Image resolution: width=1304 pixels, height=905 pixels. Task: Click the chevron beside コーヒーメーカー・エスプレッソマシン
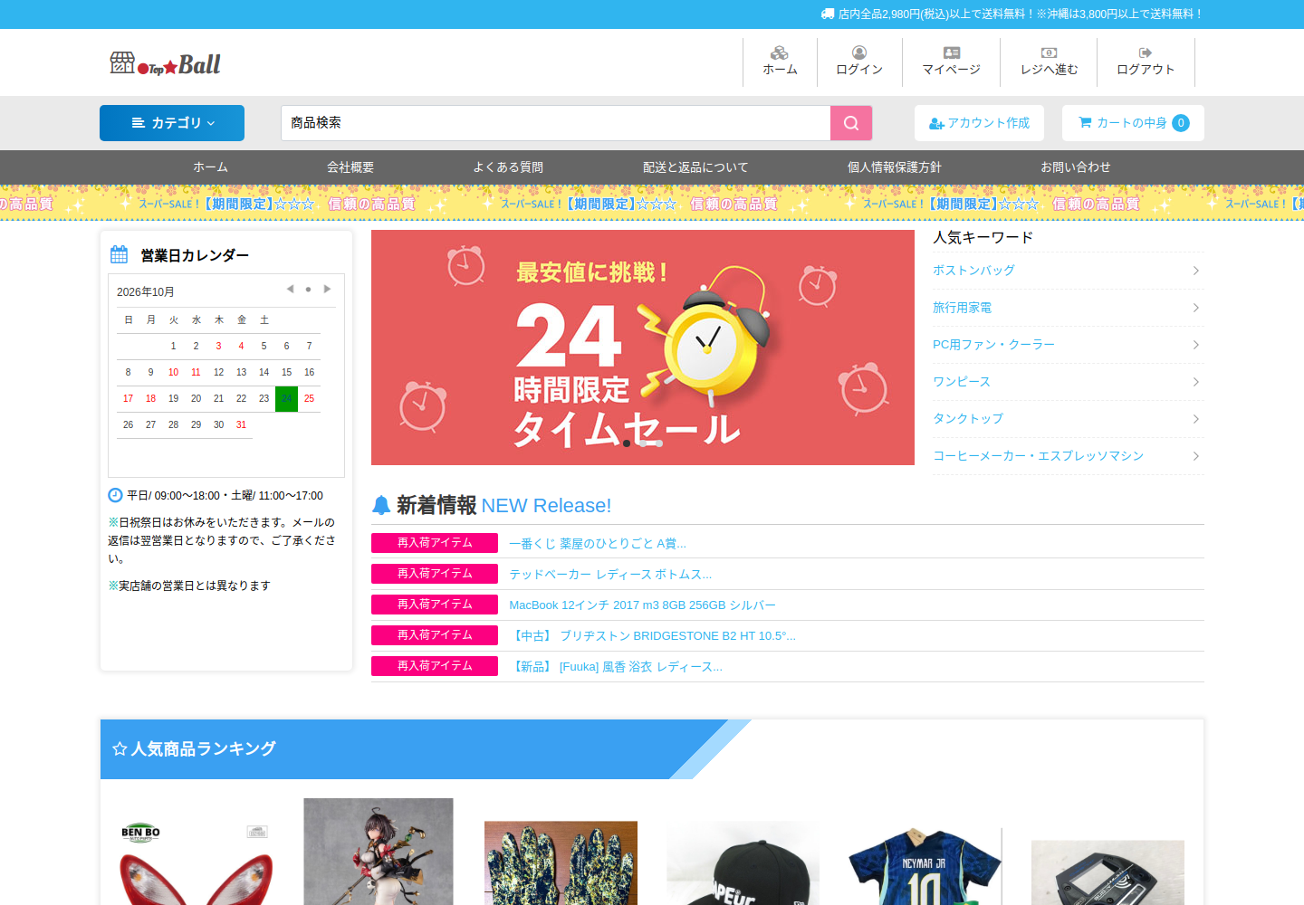click(1196, 456)
